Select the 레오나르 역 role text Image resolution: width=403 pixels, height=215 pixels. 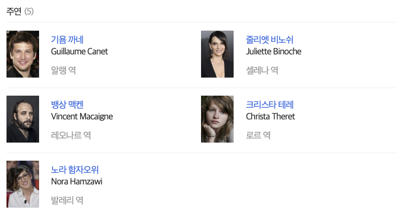tap(71, 136)
